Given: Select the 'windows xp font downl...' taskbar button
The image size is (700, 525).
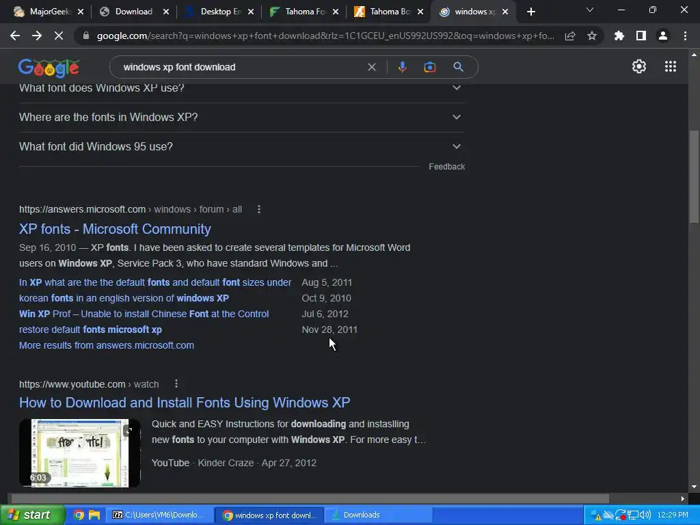Looking at the screenshot, I should (269, 515).
